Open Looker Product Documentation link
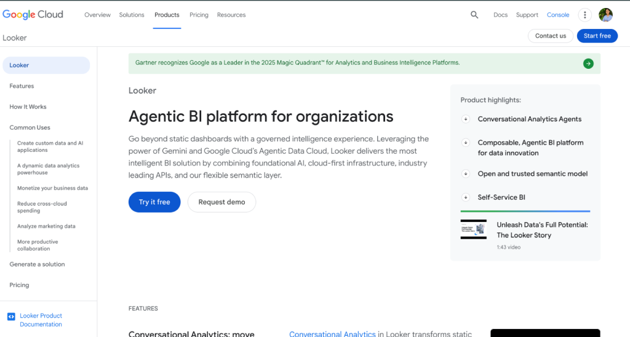 [41, 320]
